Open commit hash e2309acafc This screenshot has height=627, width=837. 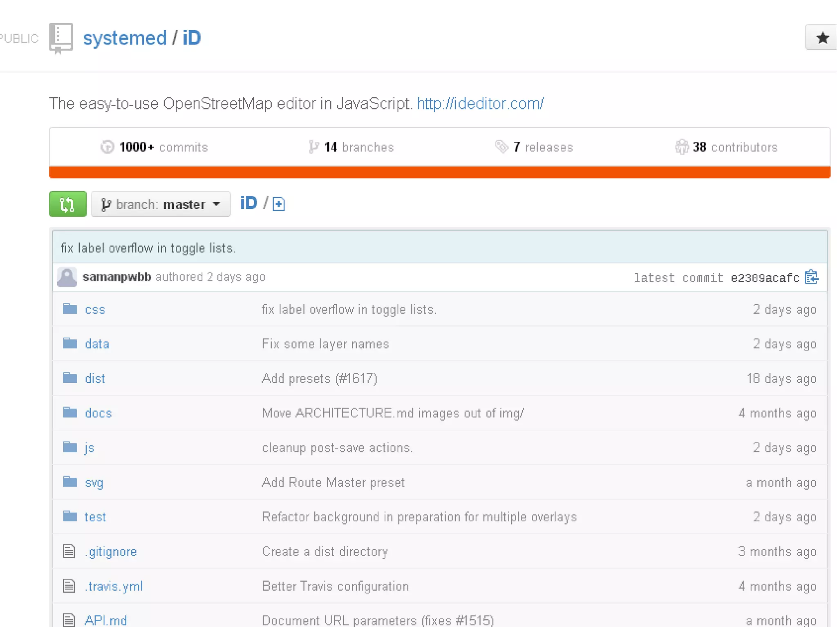pyautogui.click(x=765, y=278)
